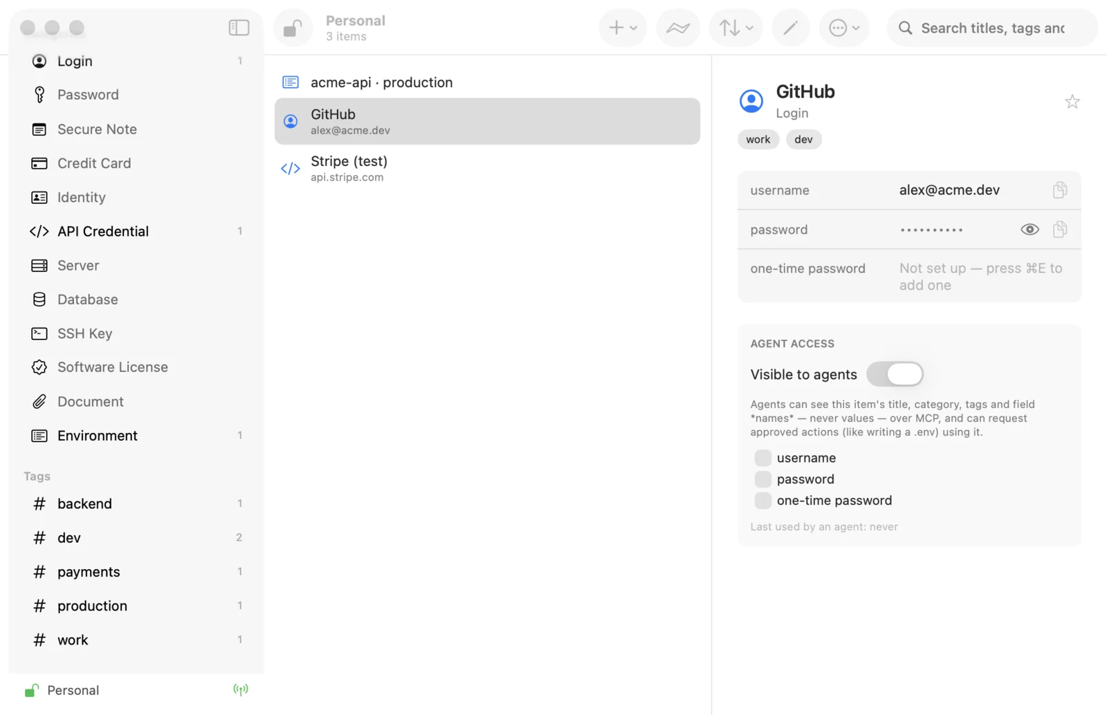Open the more options ellipsis menu
1107x715 pixels.
tap(844, 28)
